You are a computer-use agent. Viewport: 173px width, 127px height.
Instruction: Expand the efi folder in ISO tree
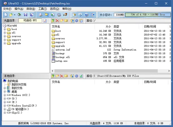click(x=5, y=33)
